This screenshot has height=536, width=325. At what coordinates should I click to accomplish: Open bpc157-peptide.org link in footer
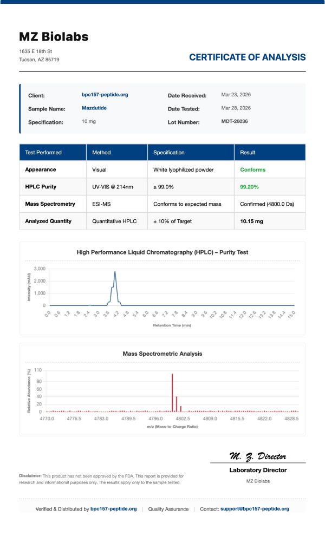pos(114,508)
